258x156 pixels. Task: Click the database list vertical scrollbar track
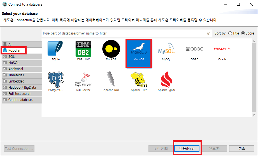(x=254, y=78)
